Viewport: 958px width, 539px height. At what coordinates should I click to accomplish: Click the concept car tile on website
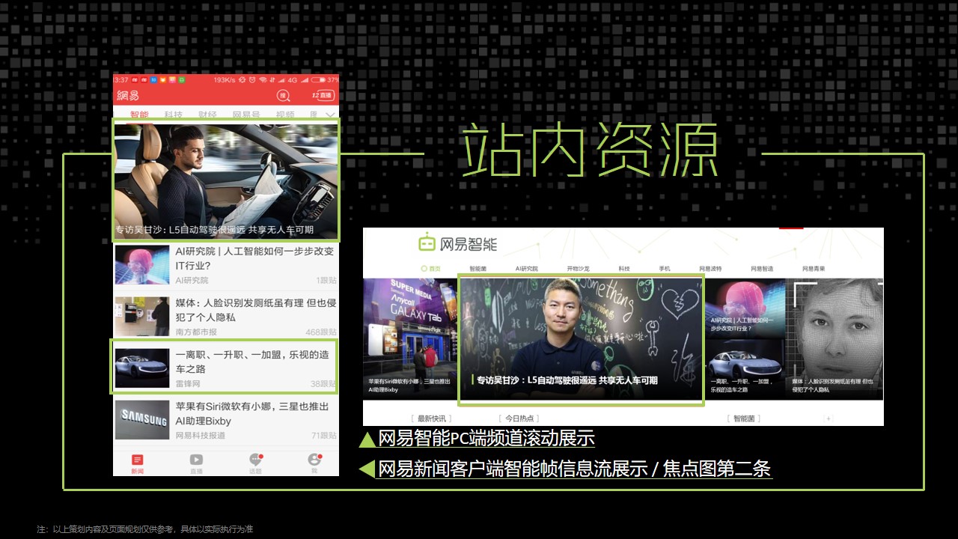(x=745, y=369)
